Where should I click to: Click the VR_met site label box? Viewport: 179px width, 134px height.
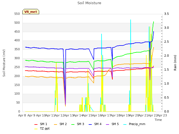click(31, 12)
